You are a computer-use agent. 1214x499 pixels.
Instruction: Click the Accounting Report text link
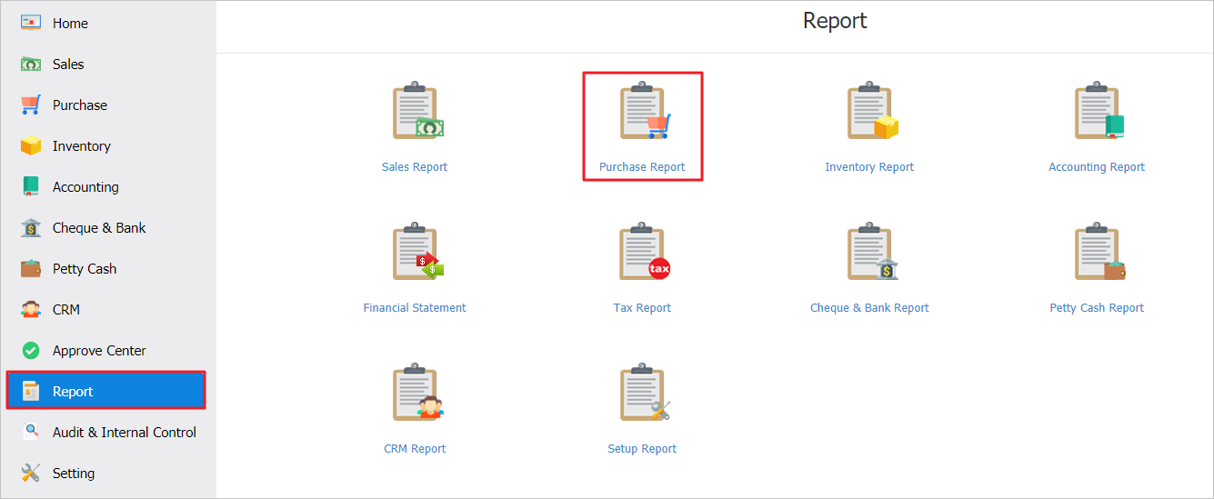point(1097,167)
